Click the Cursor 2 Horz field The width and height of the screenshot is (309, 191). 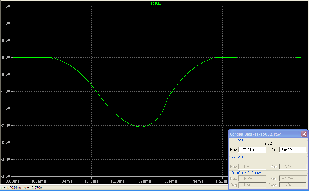click(x=252, y=167)
